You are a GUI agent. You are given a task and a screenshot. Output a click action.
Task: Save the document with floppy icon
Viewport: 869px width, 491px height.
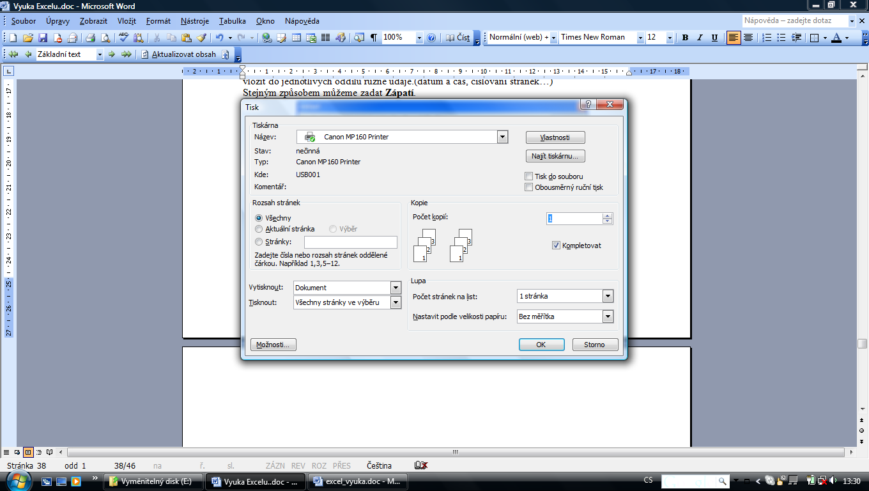43,38
